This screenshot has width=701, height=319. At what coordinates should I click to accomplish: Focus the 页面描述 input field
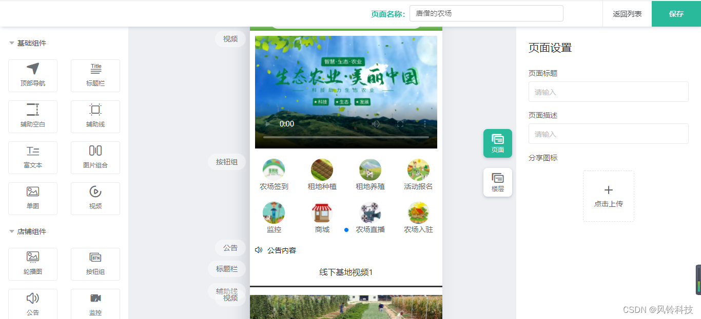pos(609,134)
